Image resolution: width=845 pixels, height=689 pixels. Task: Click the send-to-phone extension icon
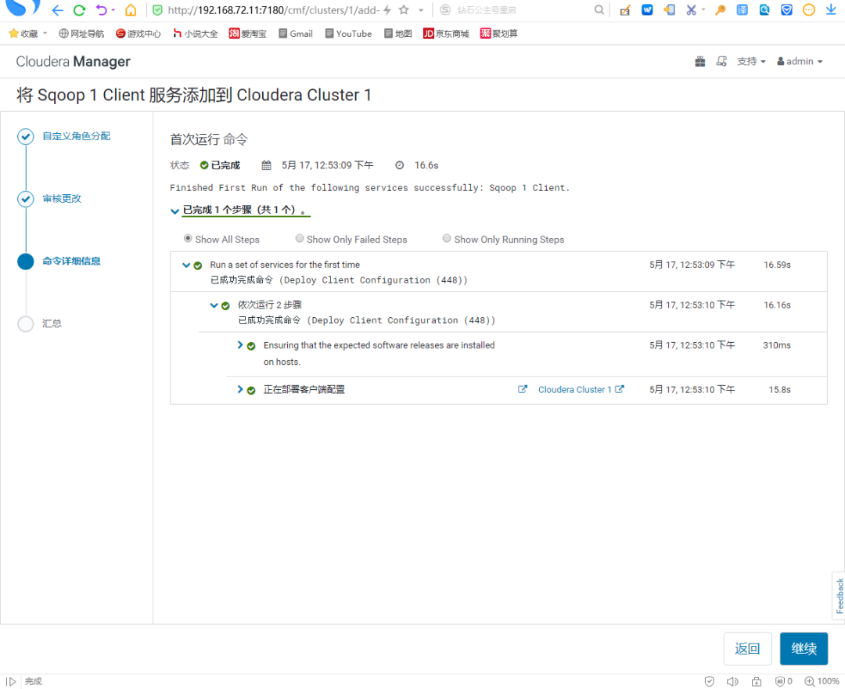pyautogui.click(x=669, y=9)
